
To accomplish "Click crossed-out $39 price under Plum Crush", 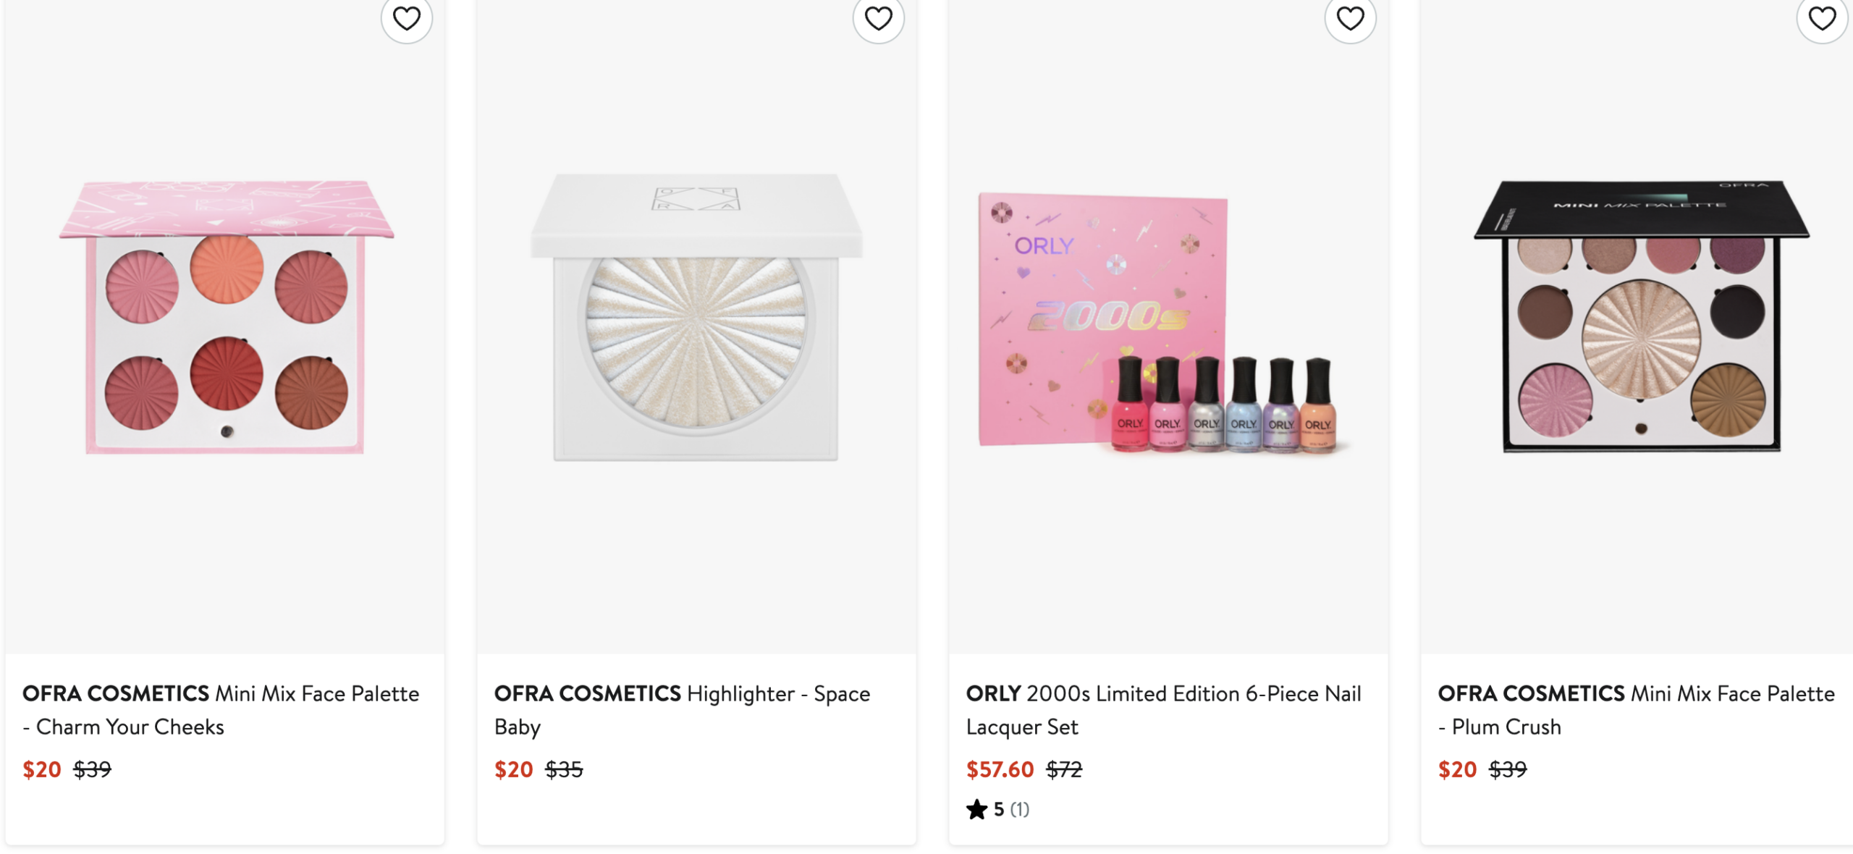I will pos(1508,769).
